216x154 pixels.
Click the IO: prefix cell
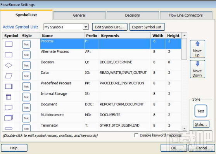pyautogui.click(x=92, y=75)
